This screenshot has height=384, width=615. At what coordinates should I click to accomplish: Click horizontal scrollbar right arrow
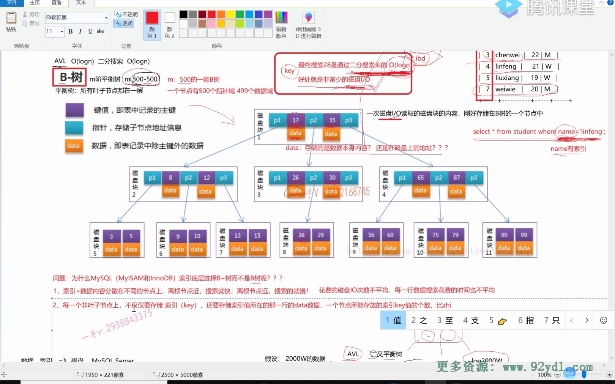click(x=604, y=365)
